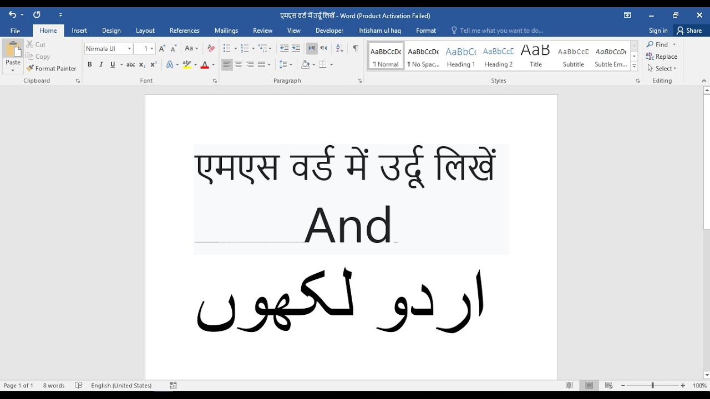Clear all formatting with the eraser icon
710x399 pixels.
[x=211, y=49]
